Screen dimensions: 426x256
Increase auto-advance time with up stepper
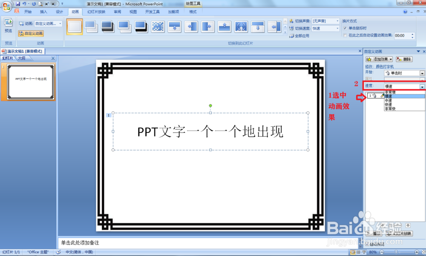[x=412, y=34]
